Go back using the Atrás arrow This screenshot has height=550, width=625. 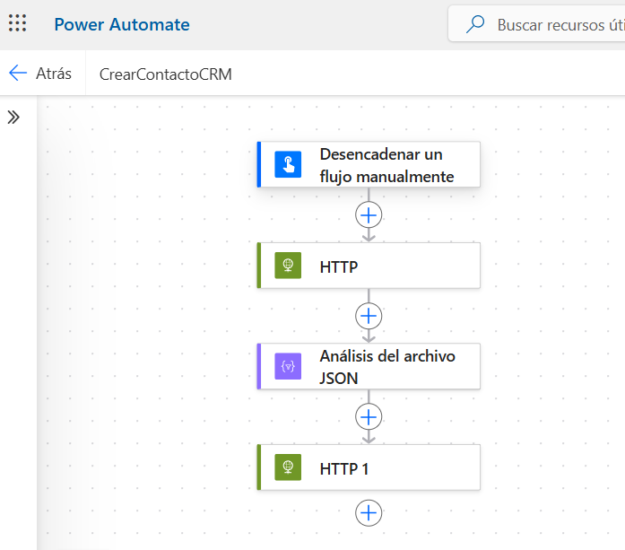(18, 73)
